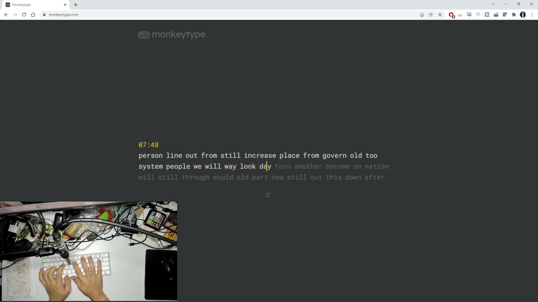Click the upcoming word "nation"
Image resolution: width=538 pixels, height=302 pixels.
click(x=377, y=167)
